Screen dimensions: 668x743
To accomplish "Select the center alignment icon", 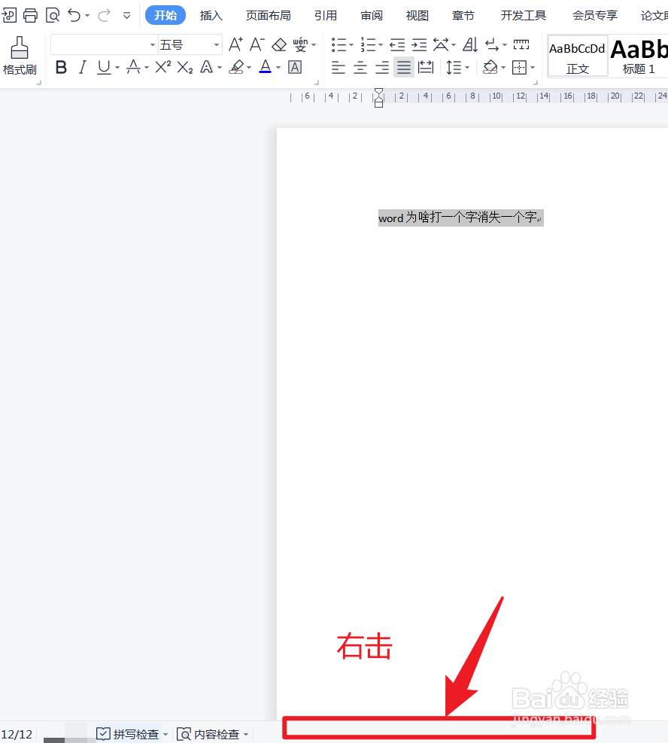I will pyautogui.click(x=360, y=67).
